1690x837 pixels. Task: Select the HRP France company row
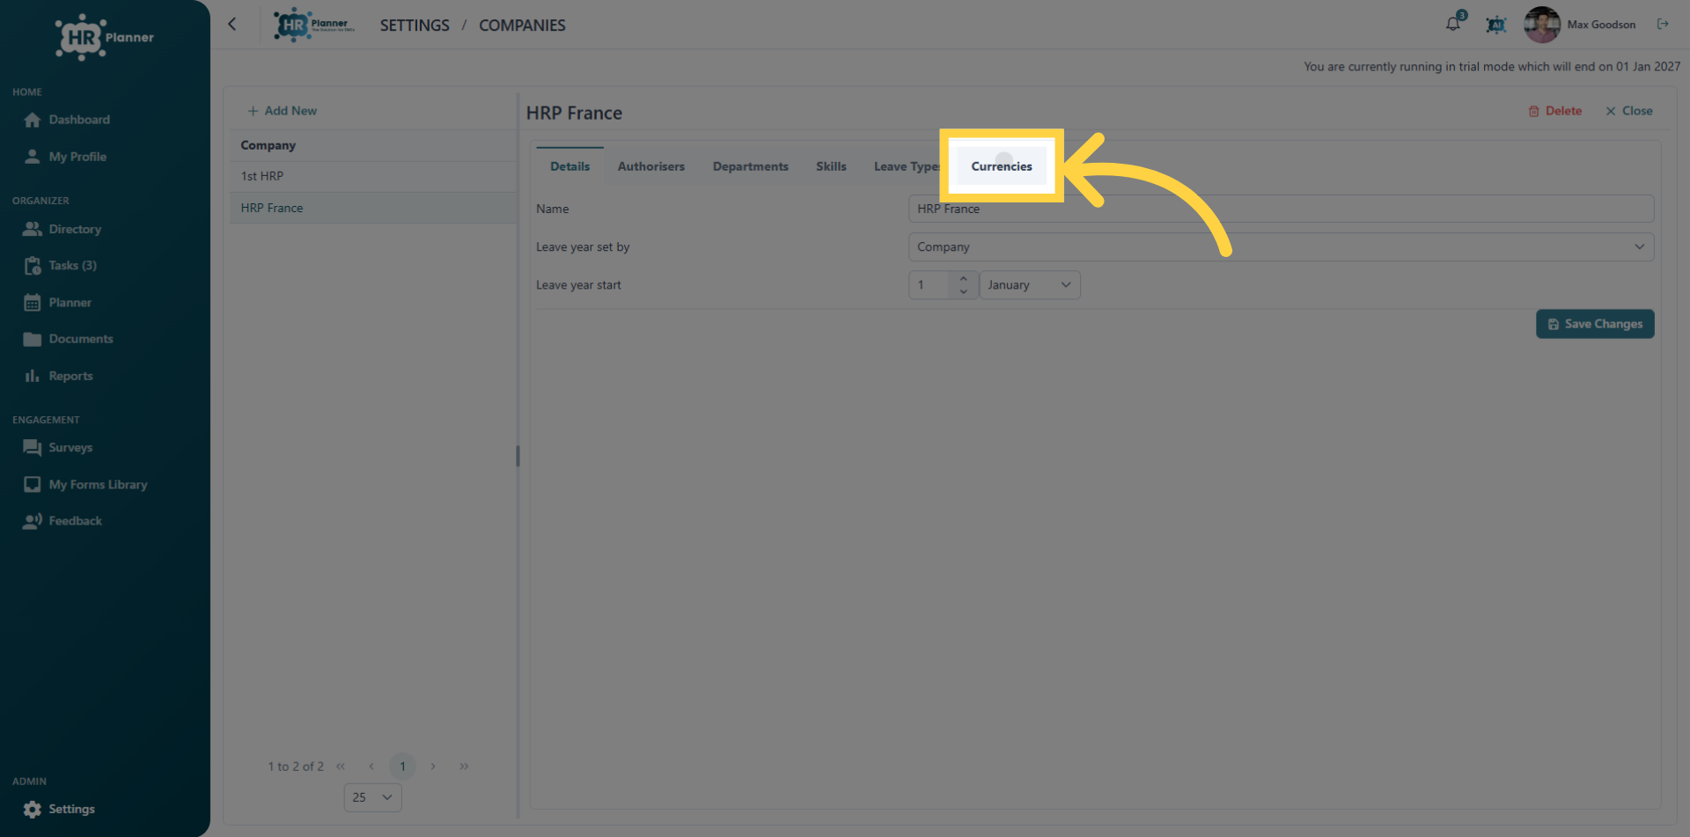click(373, 208)
